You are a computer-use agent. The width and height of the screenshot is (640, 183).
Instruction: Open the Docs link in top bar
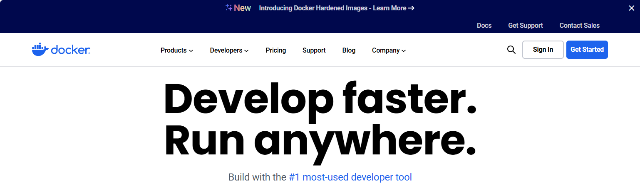point(484,25)
